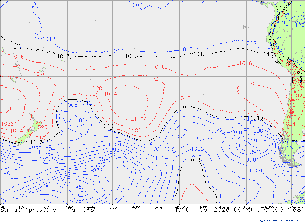Click the 140W longitude axis label

click(x=135, y=207)
